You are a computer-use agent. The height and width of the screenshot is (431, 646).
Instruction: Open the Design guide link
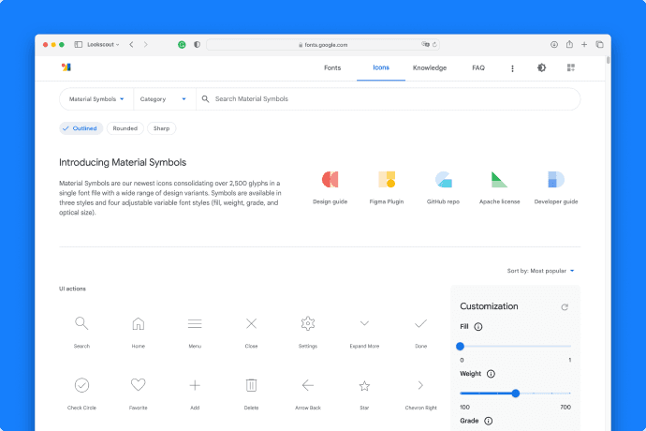(x=330, y=188)
